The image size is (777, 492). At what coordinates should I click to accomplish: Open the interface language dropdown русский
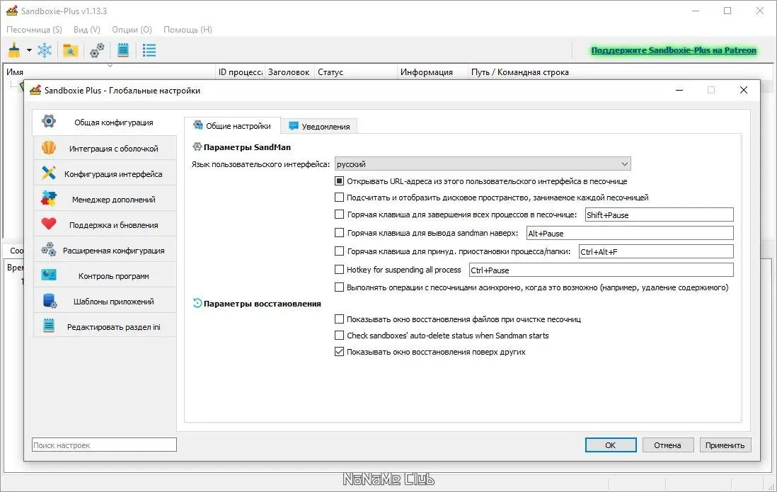point(483,164)
